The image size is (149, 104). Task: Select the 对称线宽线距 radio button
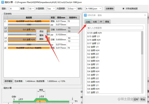coord(123,9)
